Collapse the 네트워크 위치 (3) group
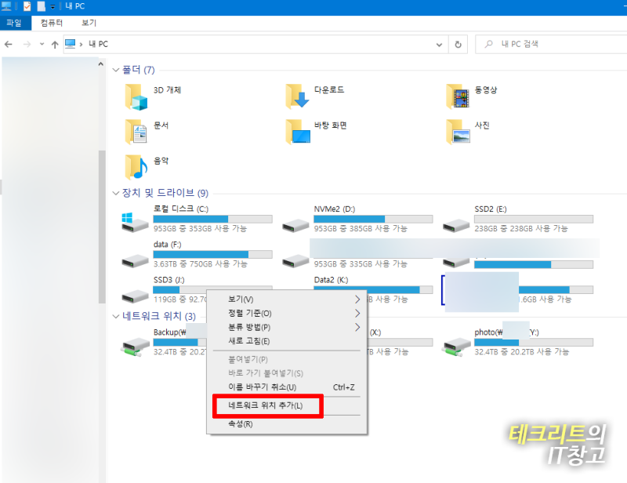Viewport: 627px width, 483px height. pyautogui.click(x=116, y=317)
